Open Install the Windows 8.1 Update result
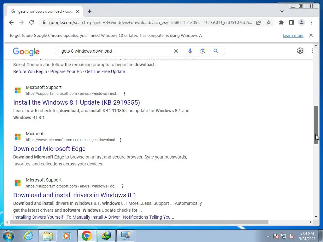This screenshot has height=242, width=323. [77, 102]
